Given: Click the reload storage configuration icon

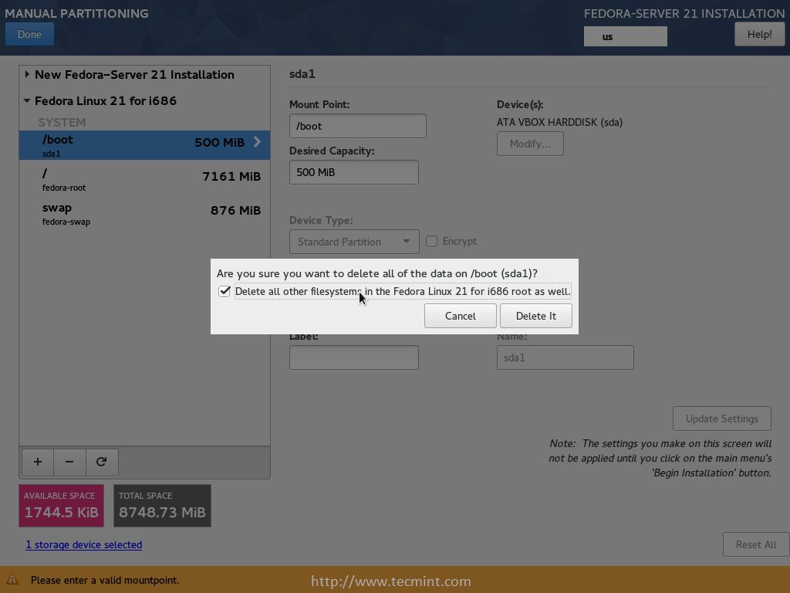Looking at the screenshot, I should pyautogui.click(x=102, y=462).
